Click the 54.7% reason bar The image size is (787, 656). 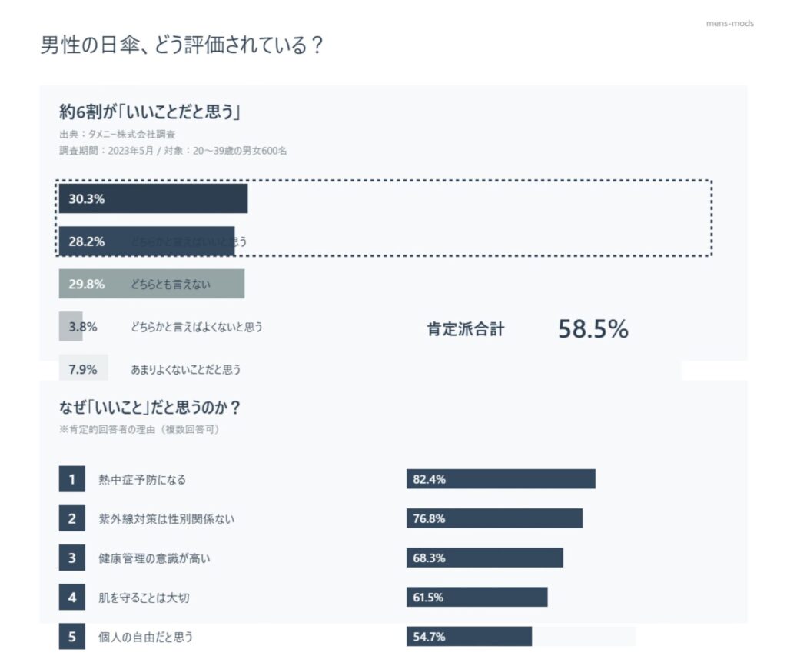click(x=469, y=637)
